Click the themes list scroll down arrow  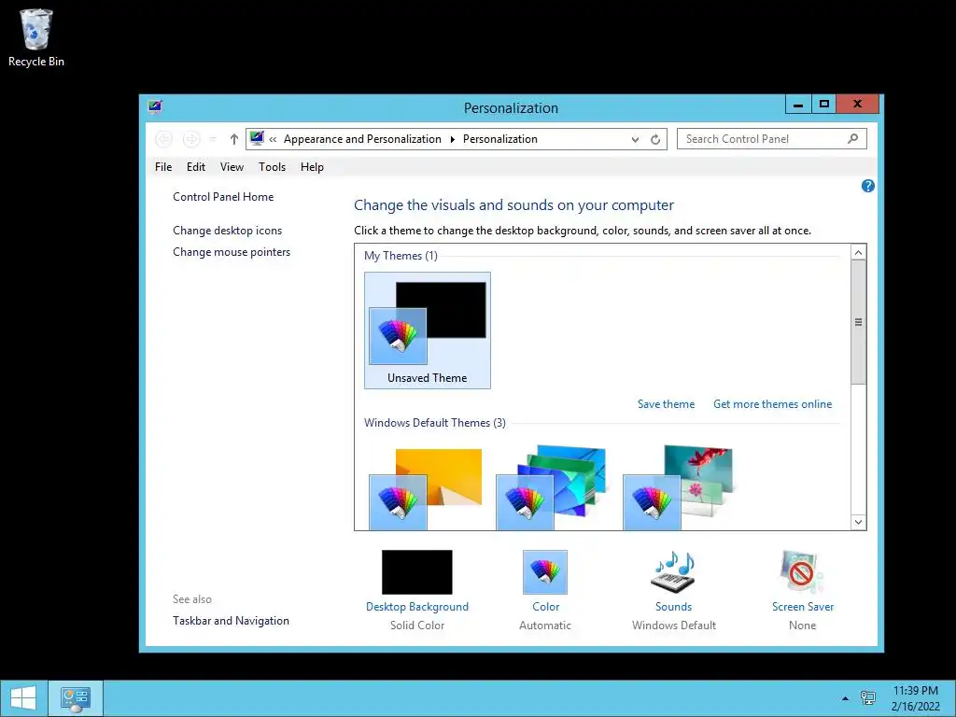[x=859, y=522]
